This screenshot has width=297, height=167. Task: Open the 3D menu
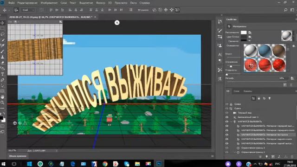click(x=110, y=3)
